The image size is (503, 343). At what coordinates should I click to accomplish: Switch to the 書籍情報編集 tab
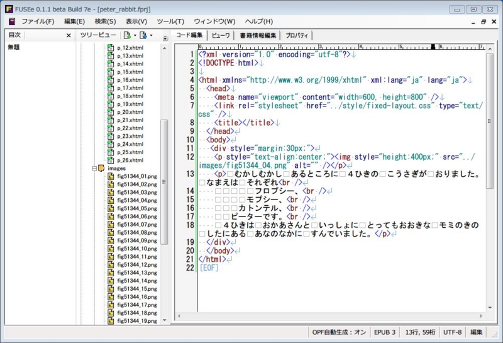tap(257, 35)
